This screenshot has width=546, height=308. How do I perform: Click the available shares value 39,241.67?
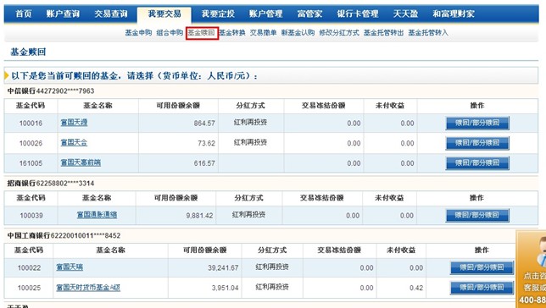coord(223,267)
